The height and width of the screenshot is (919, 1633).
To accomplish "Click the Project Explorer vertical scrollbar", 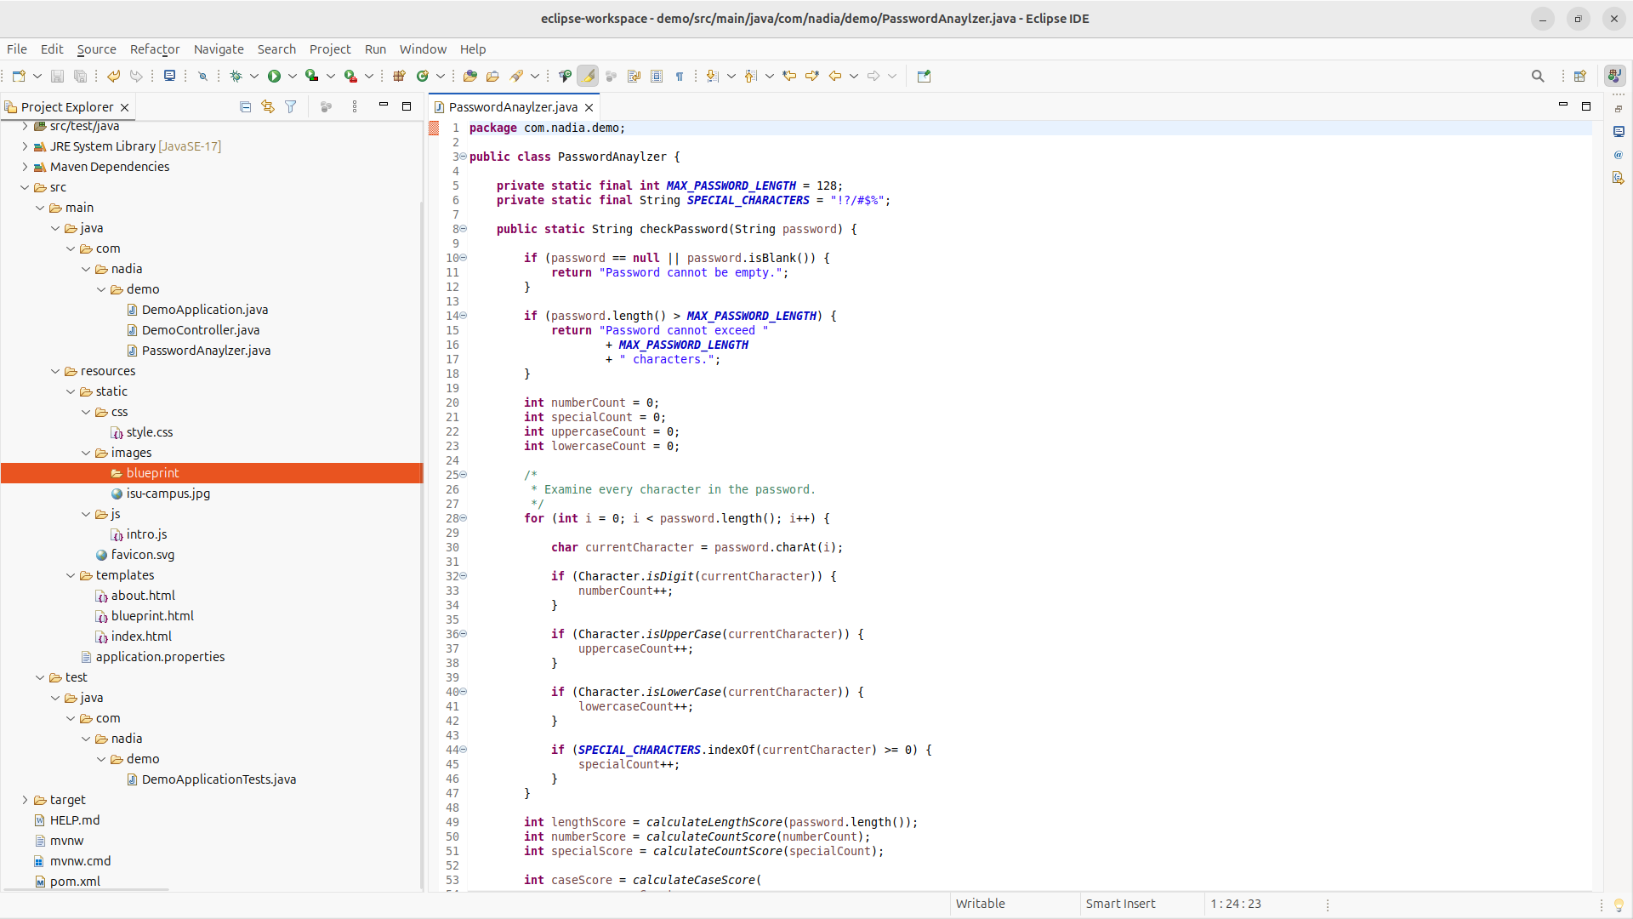I will pyautogui.click(x=421, y=545).
